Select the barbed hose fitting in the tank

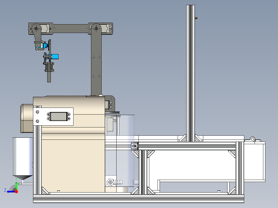click(118, 182)
